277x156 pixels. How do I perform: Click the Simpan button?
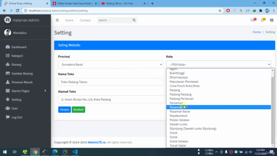64,110
